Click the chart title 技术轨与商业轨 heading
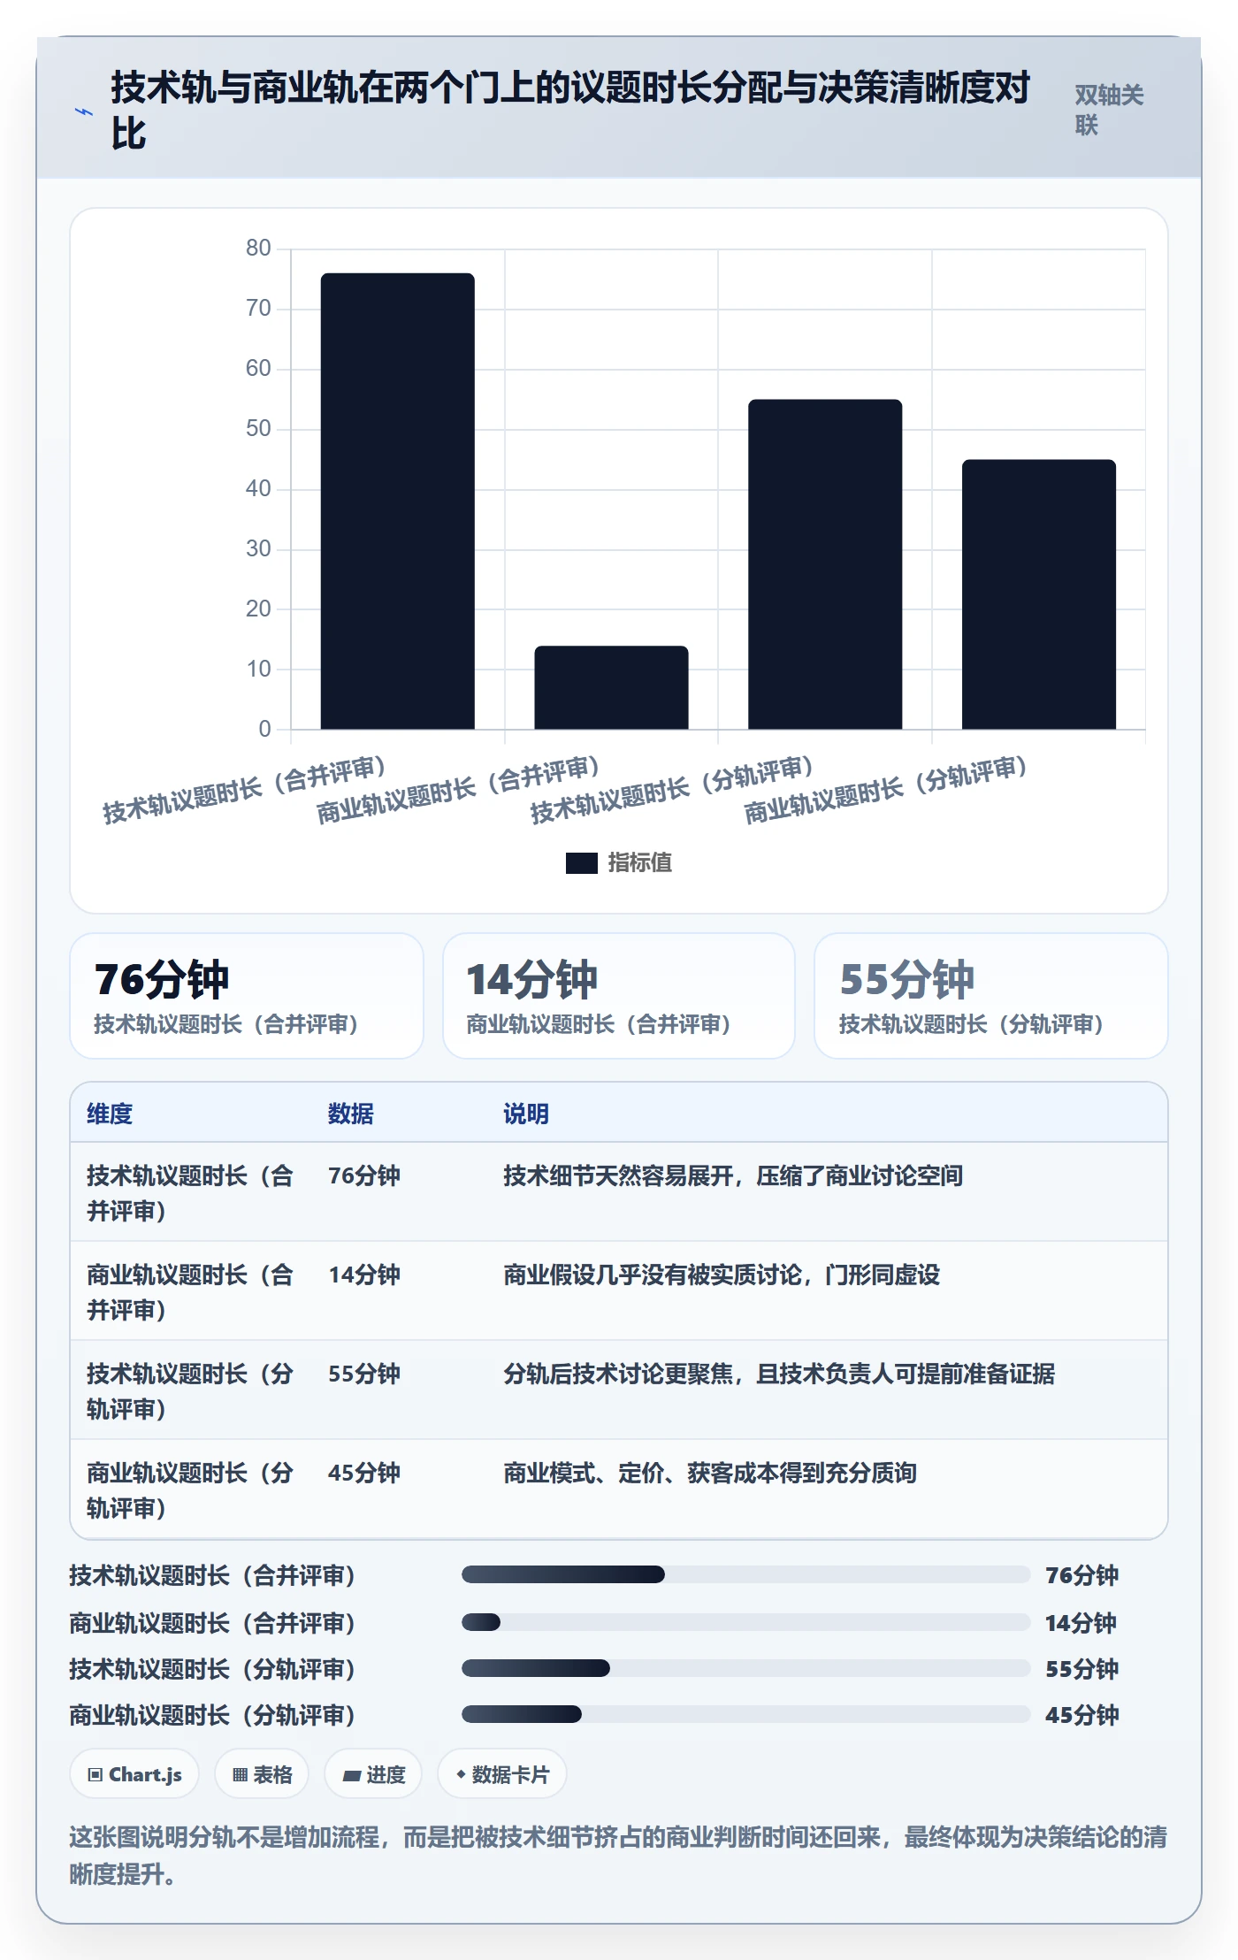 [570, 111]
